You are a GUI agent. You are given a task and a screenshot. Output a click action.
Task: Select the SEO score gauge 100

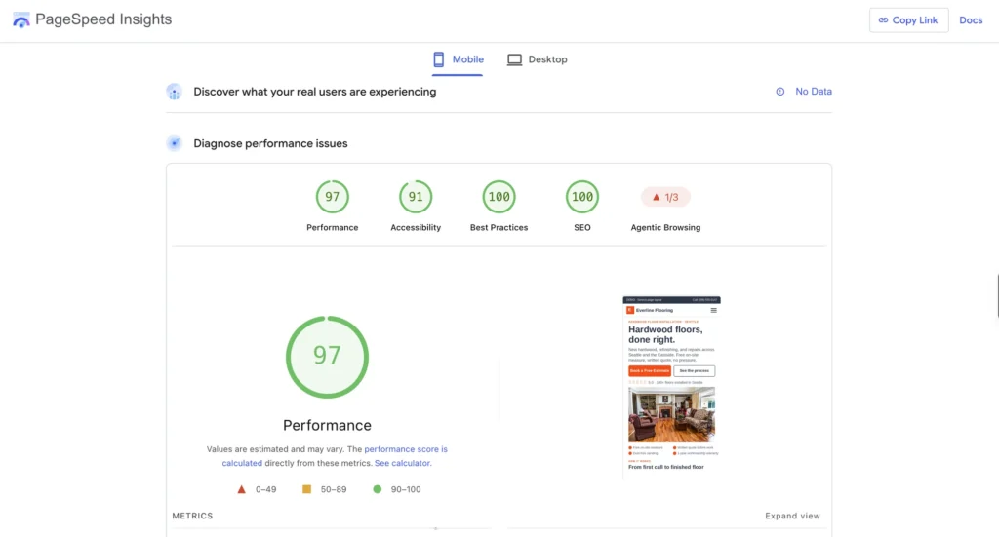pos(581,197)
